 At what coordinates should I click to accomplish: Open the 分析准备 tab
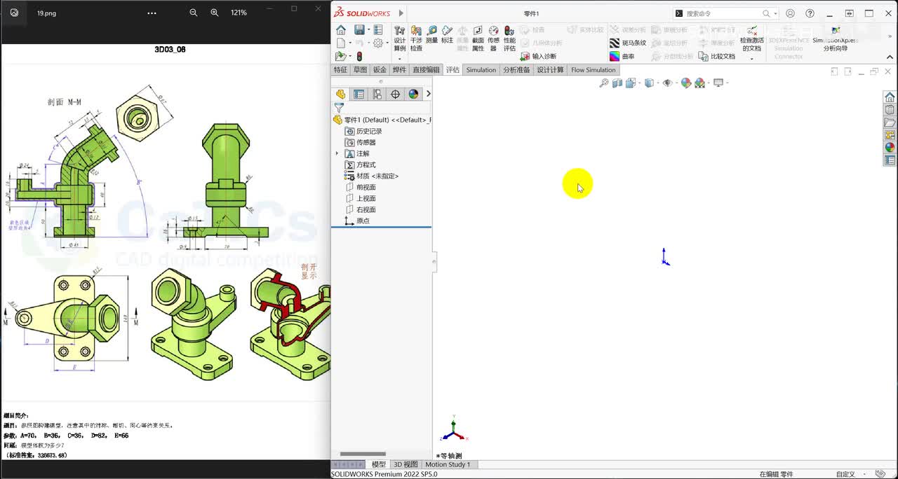pyautogui.click(x=516, y=70)
